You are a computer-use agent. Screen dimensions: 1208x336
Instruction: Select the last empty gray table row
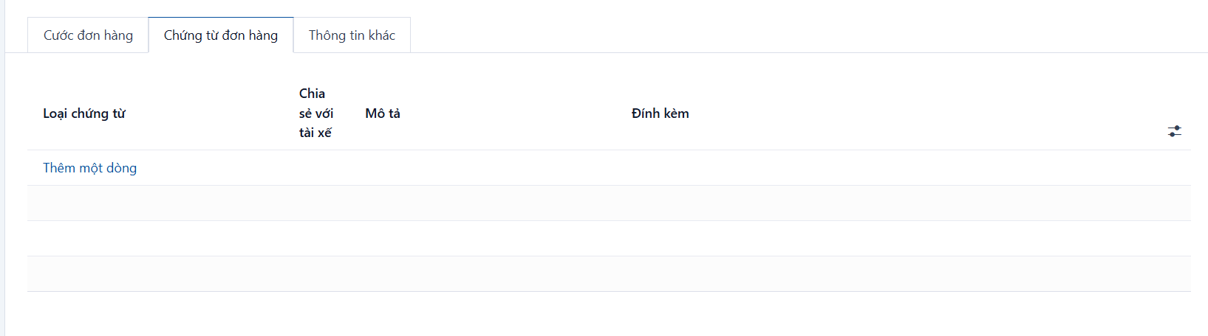point(609,274)
